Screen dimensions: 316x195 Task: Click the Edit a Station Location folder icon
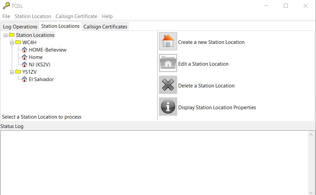(x=168, y=63)
